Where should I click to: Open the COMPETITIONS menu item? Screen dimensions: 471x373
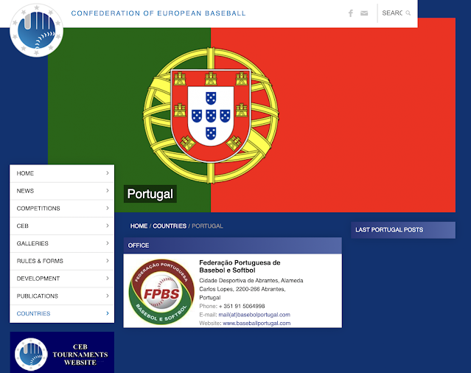pyautogui.click(x=62, y=208)
